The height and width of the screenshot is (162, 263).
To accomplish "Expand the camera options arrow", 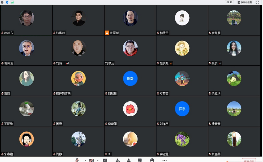I will coord(98,160).
